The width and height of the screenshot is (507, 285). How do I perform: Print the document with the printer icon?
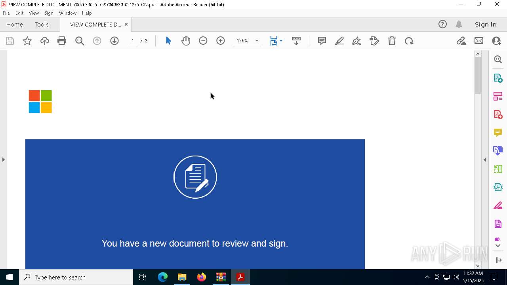pyautogui.click(x=62, y=41)
